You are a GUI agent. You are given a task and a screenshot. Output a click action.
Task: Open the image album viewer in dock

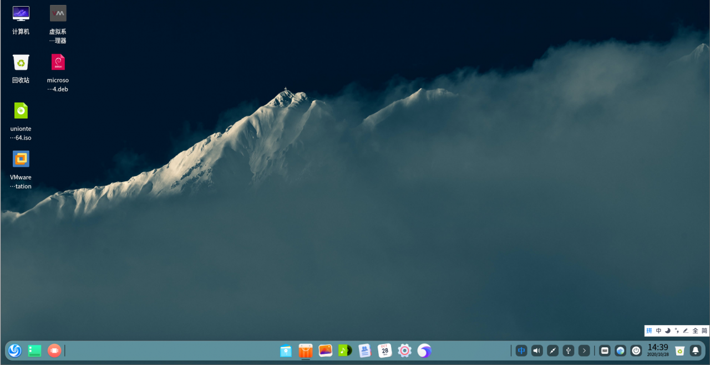click(x=326, y=351)
